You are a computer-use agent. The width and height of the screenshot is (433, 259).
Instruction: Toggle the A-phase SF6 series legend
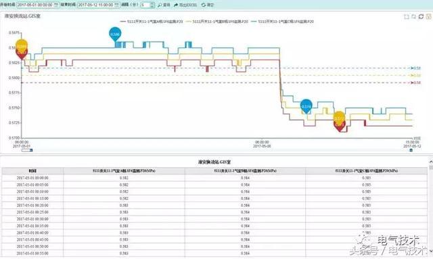pyautogui.click(x=152, y=21)
